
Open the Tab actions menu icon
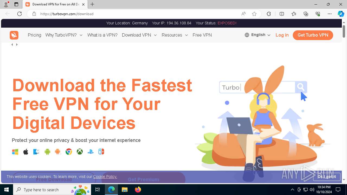[16, 4]
